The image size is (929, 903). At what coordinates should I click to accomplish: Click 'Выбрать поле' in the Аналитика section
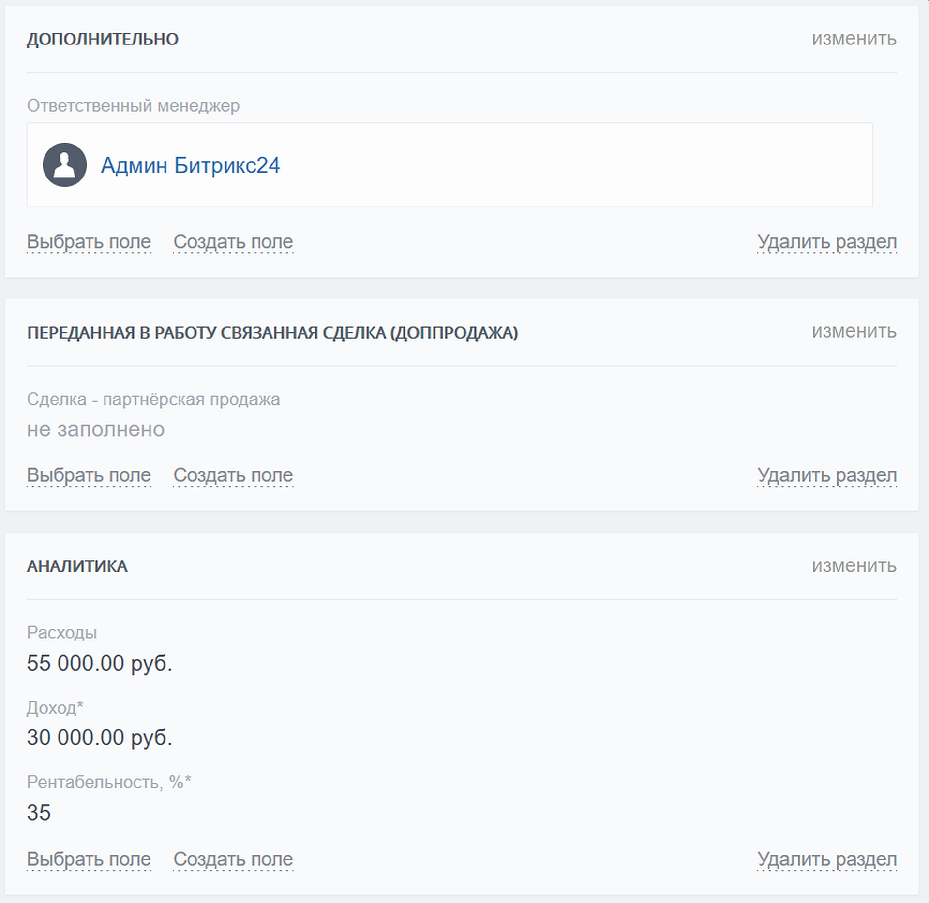[89, 859]
